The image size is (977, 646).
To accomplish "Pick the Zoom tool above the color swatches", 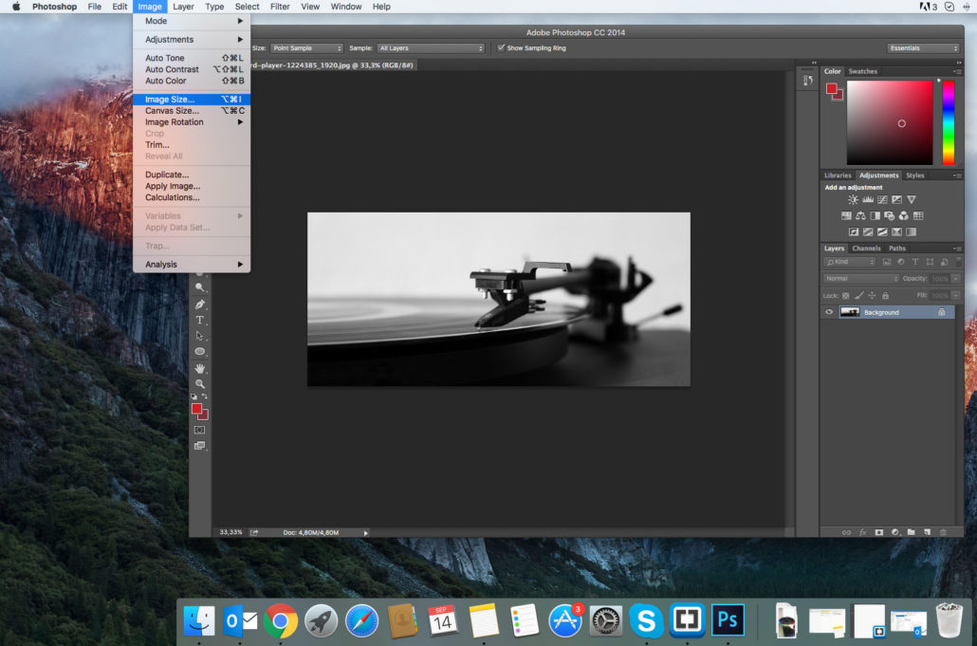I will coord(200,383).
